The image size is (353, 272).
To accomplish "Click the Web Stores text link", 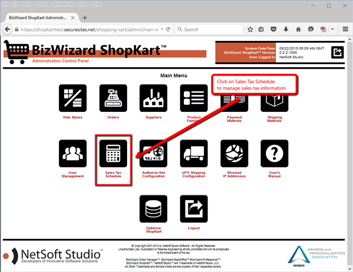I will (72, 117).
